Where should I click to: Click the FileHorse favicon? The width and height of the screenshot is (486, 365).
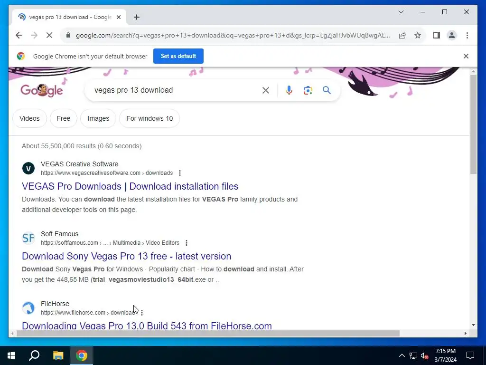coord(28,308)
